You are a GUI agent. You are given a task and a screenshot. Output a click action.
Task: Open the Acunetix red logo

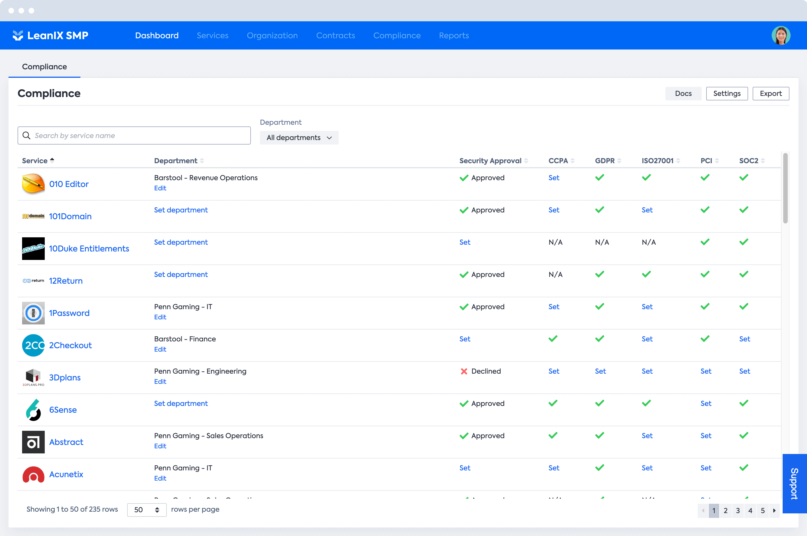click(33, 474)
